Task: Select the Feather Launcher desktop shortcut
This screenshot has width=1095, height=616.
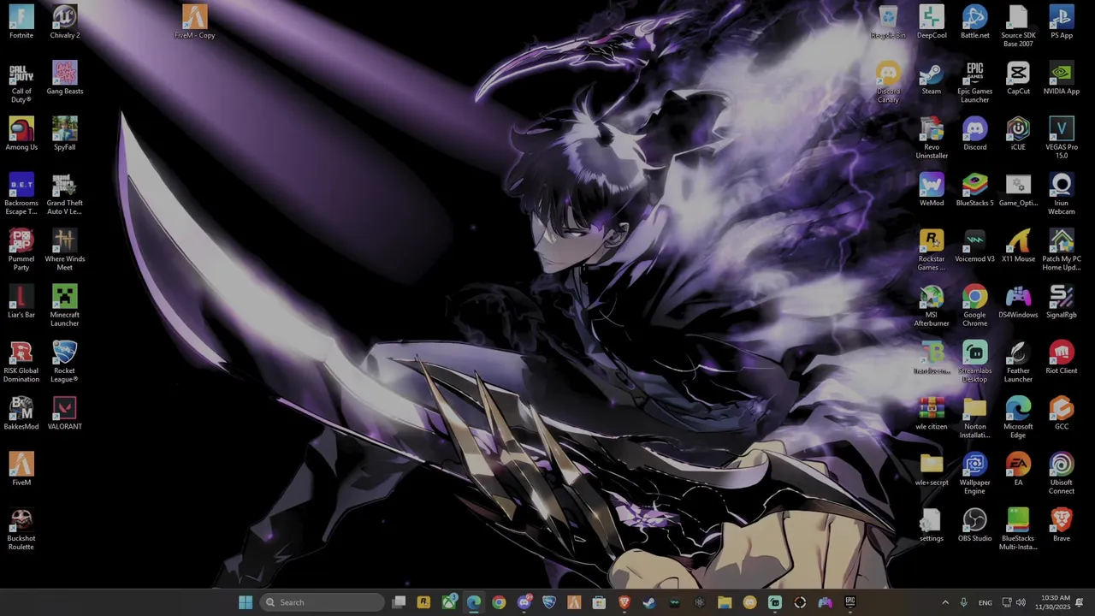Action: pos(1018,362)
